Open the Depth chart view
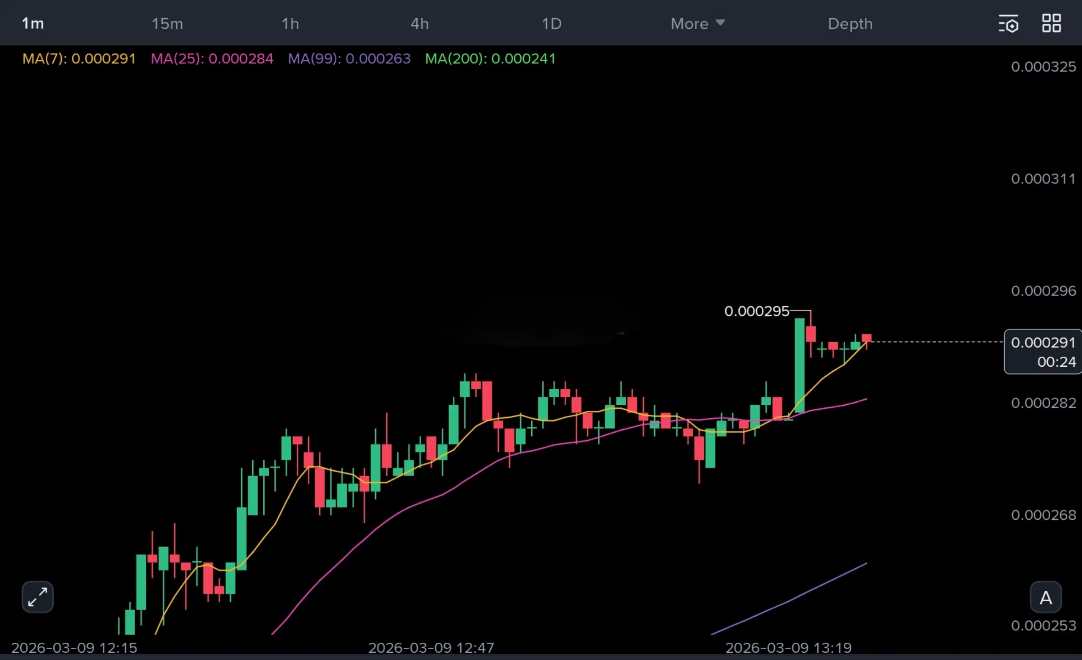This screenshot has height=660, width=1082. point(850,24)
